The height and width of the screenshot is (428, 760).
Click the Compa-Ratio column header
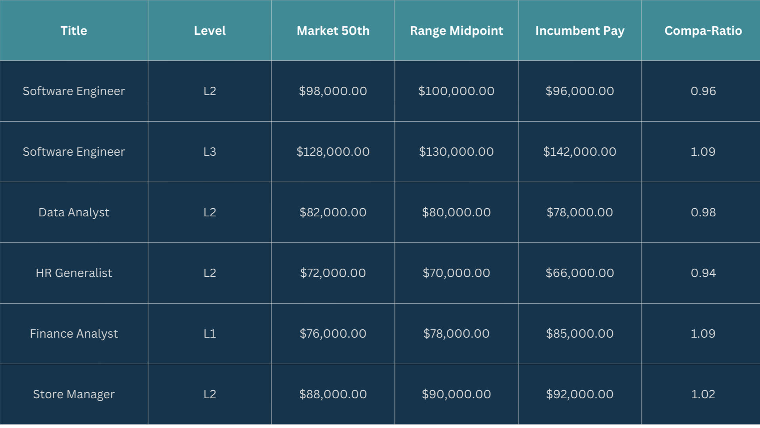[703, 31]
